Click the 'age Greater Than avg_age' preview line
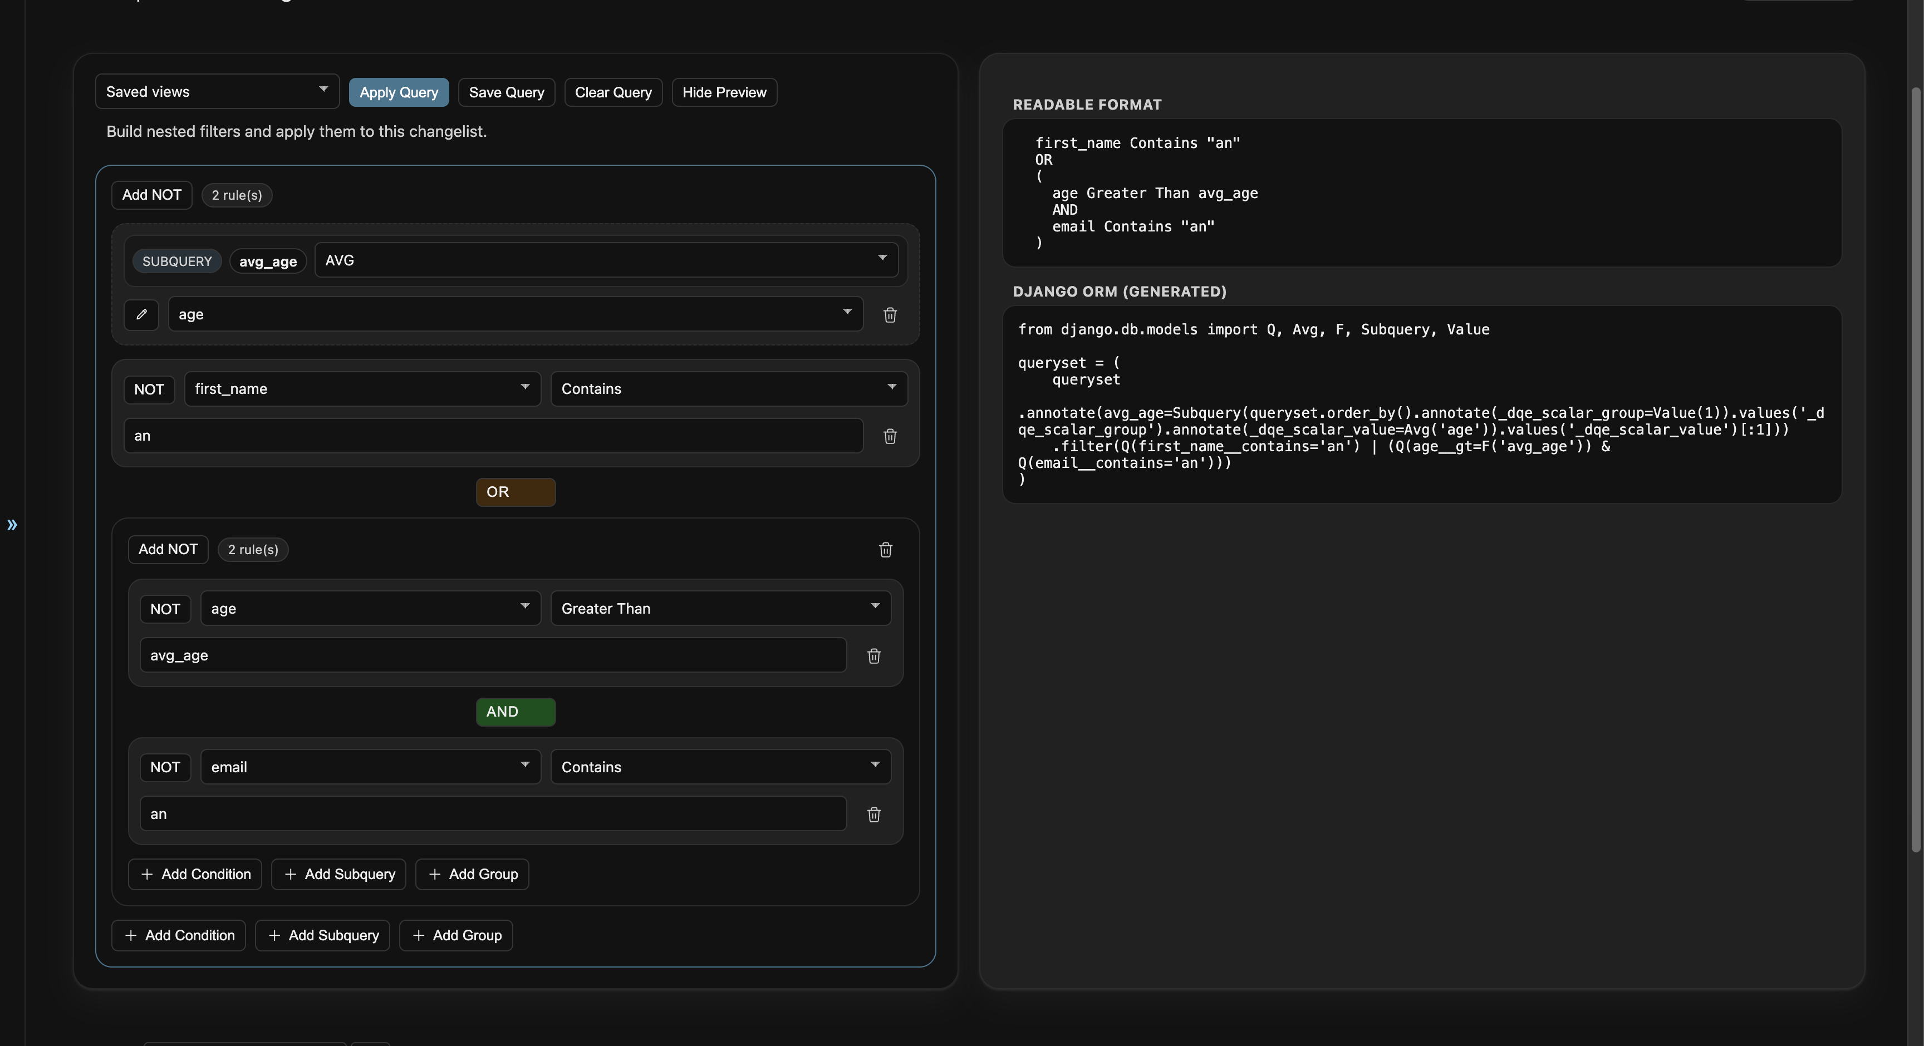Screen dimensions: 1924x1046 [1155, 194]
